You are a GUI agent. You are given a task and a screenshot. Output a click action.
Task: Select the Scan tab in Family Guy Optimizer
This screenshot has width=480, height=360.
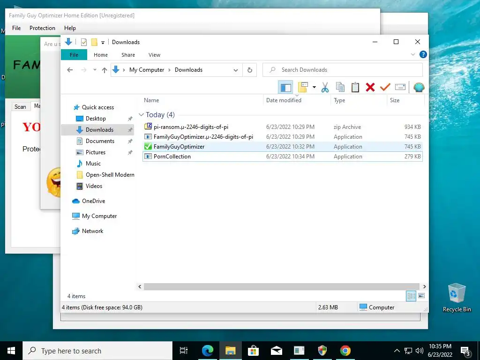coord(20,106)
